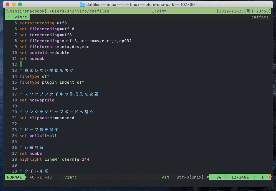Screen dimensions: 276x191
Task: Click the set termencoding=utf8 line
Action: pos(45,35)
